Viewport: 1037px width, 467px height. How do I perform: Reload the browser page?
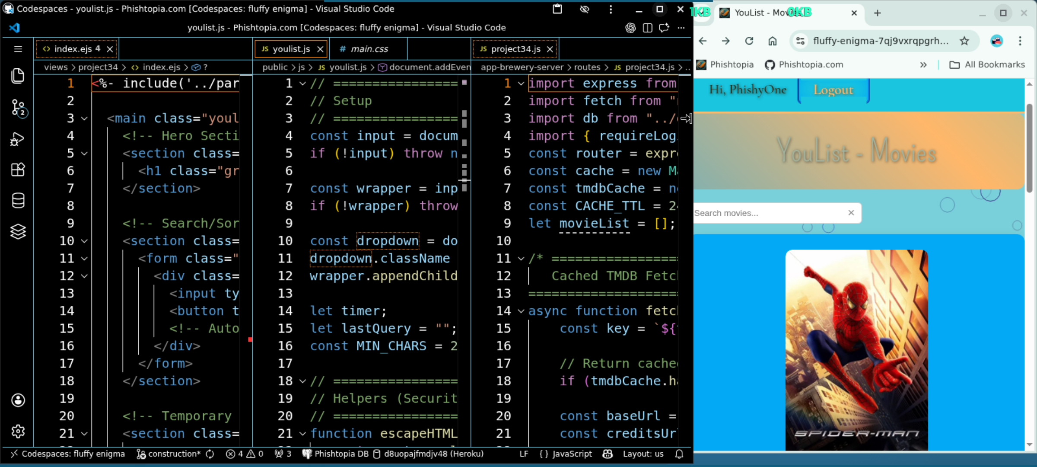coord(749,41)
